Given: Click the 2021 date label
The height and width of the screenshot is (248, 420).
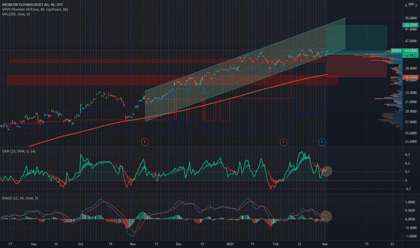Looking at the screenshot, I should pos(230,244).
